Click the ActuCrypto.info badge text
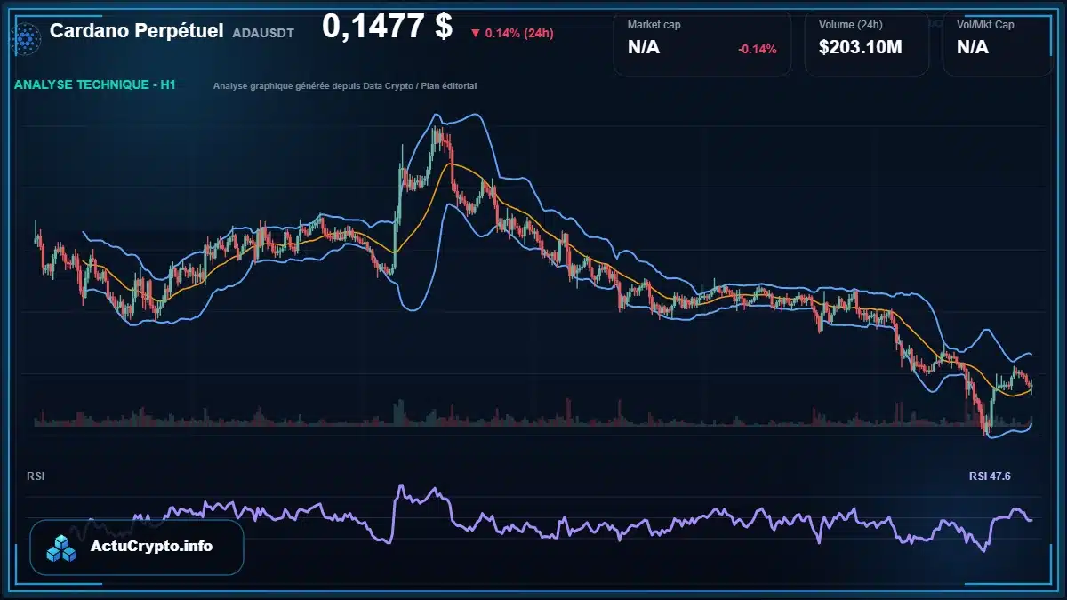The height and width of the screenshot is (600, 1067). (152, 547)
